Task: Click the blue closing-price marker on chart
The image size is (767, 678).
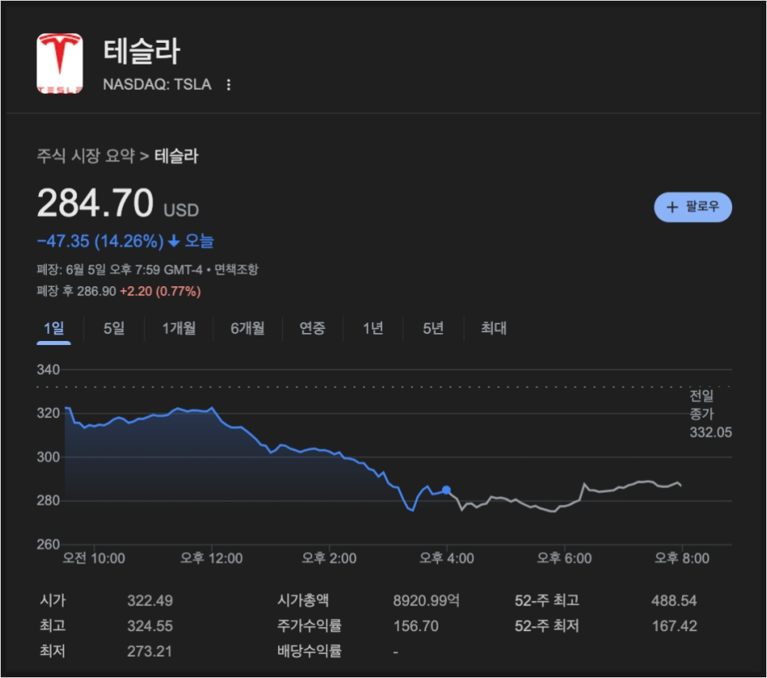Action: (446, 490)
